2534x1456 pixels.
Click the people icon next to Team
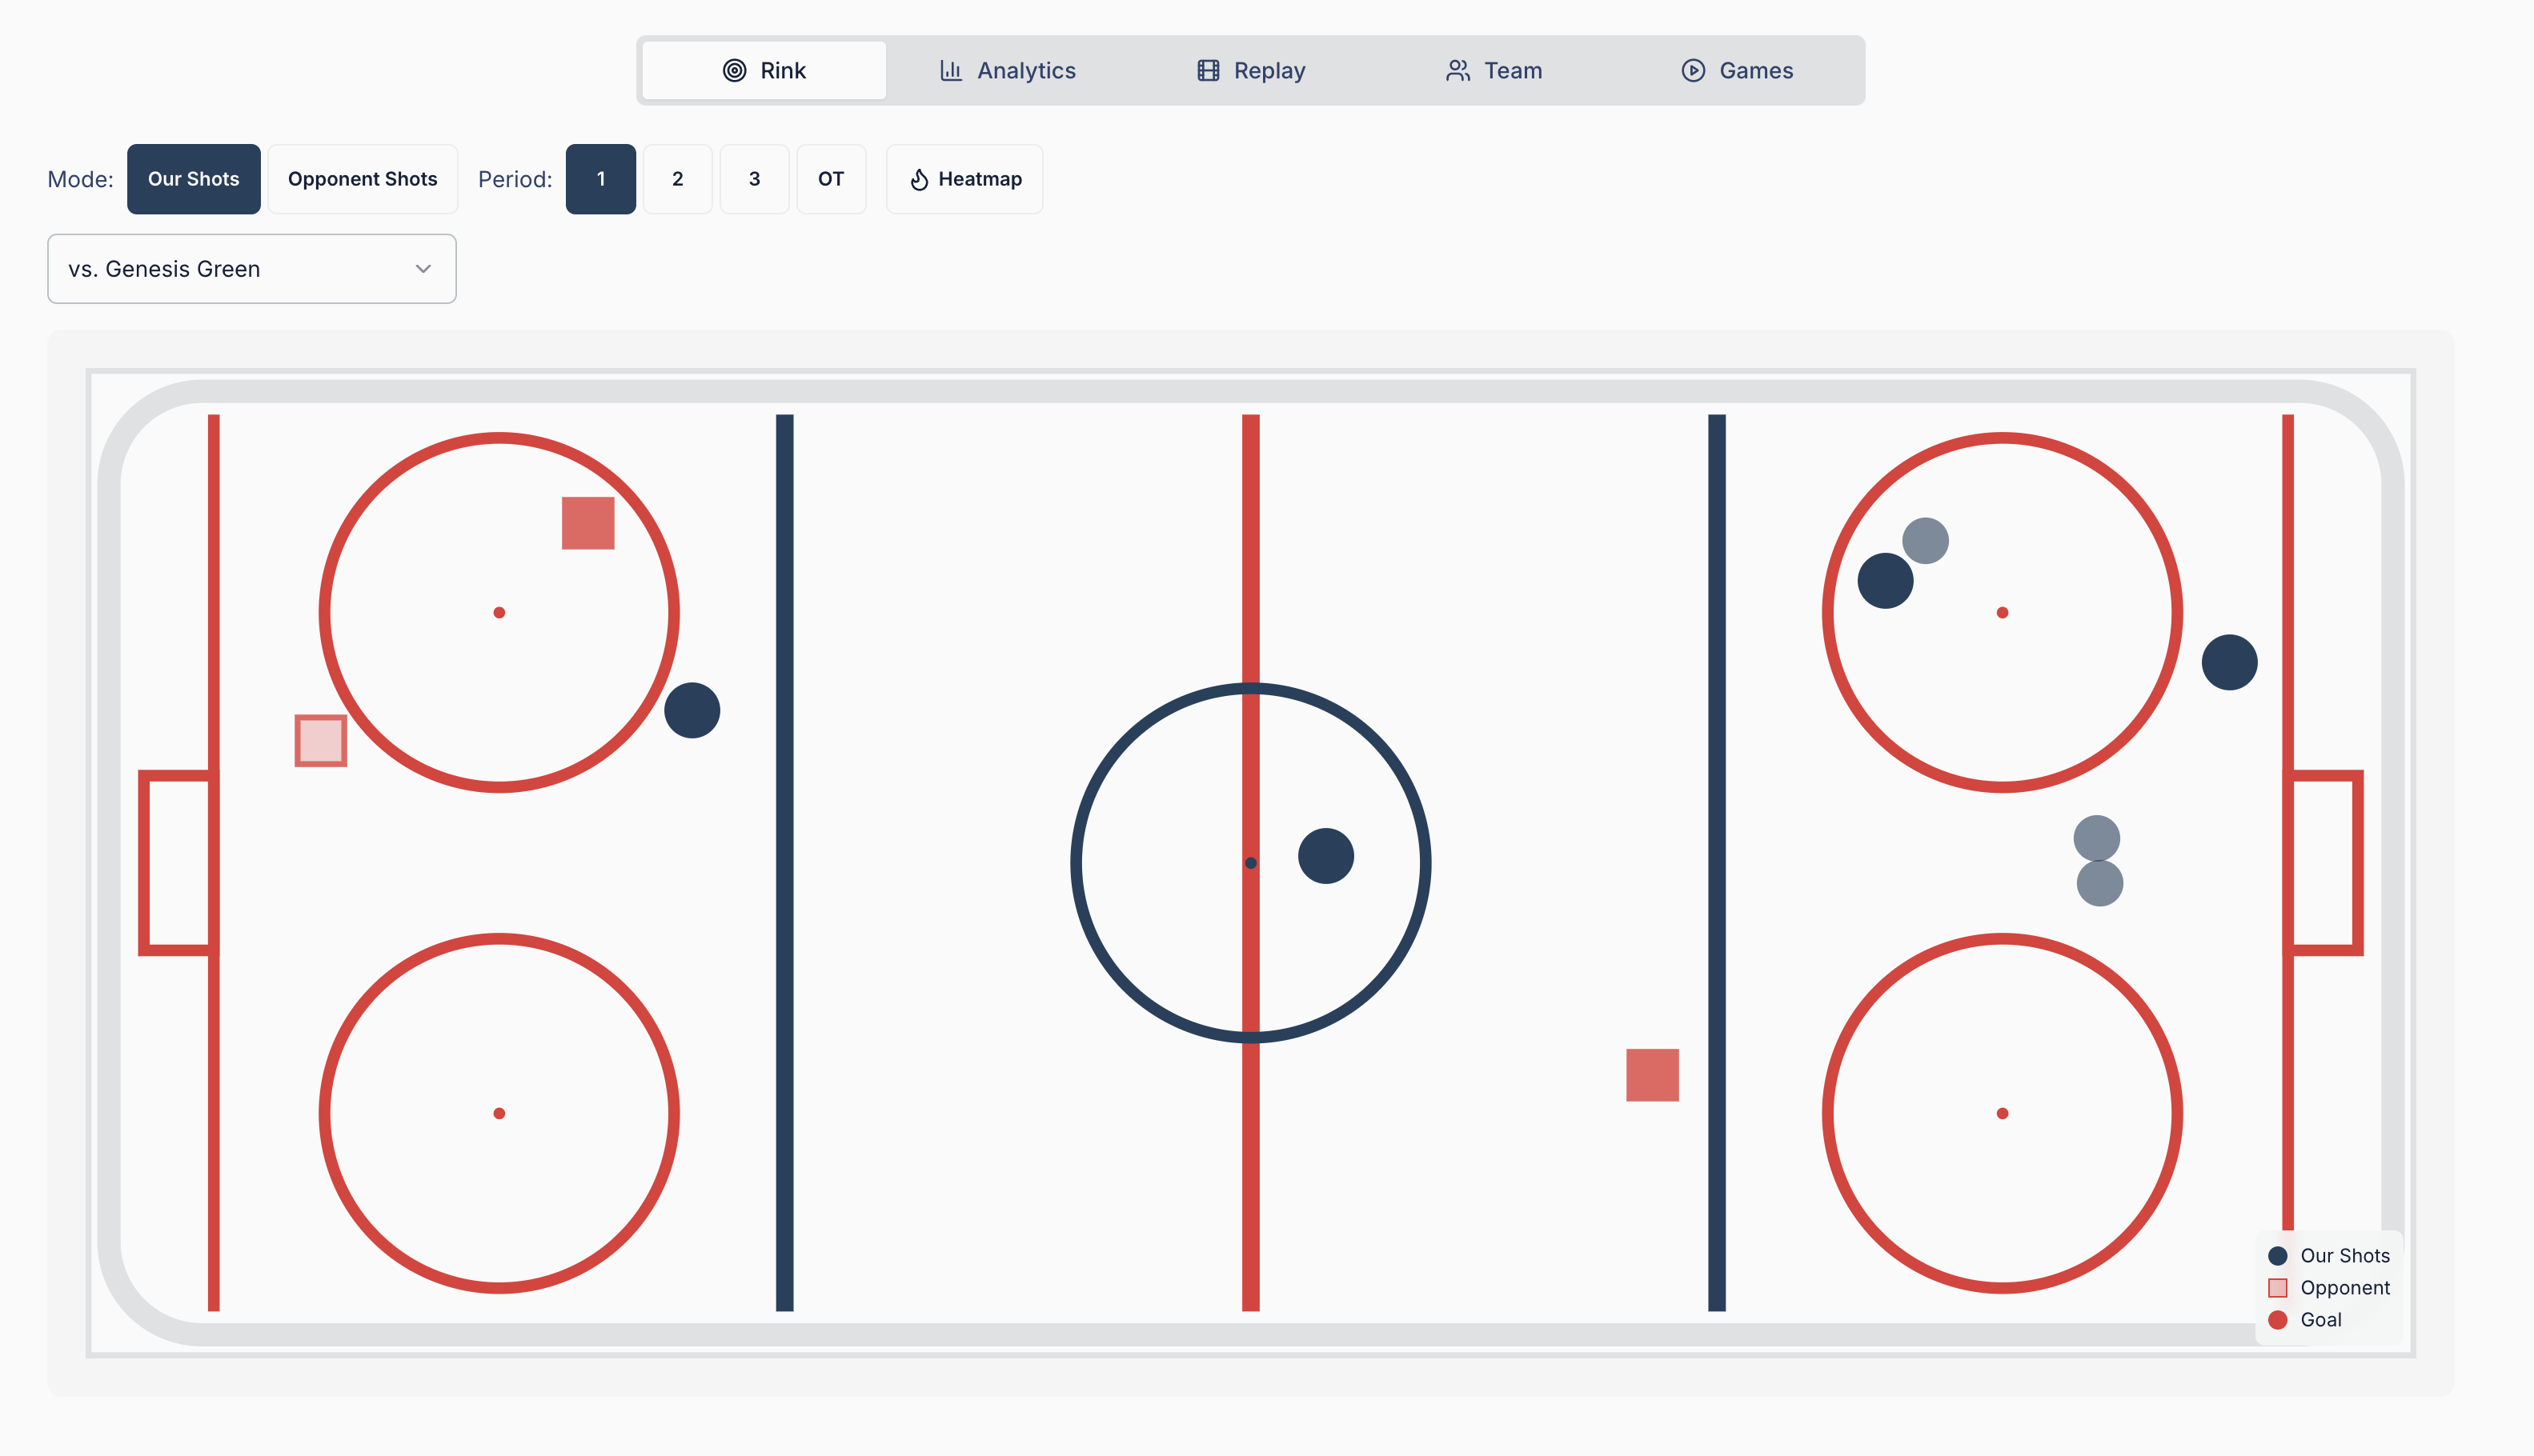click(1457, 70)
